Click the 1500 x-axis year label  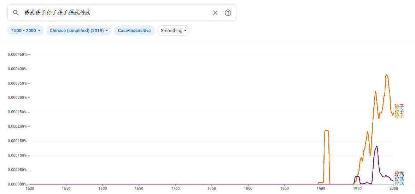coord(30,189)
